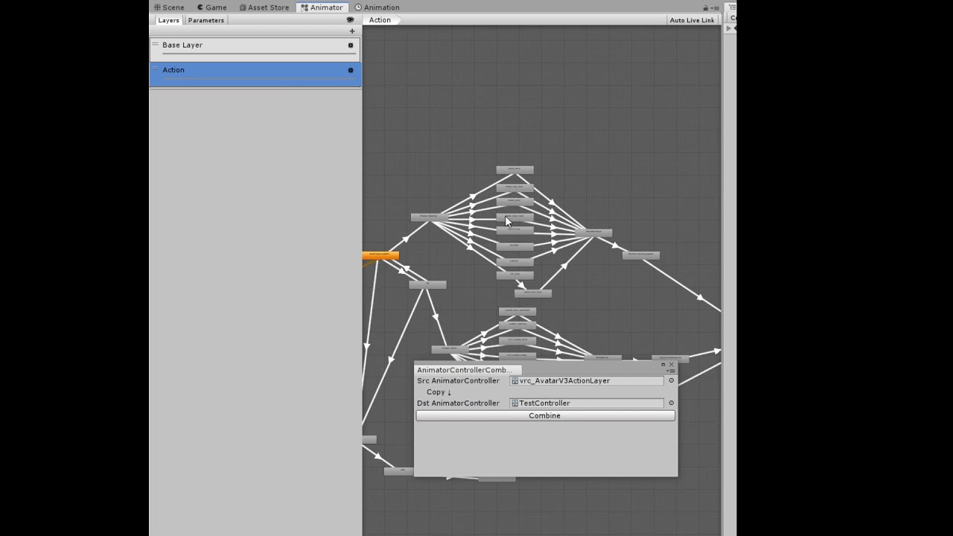Click the Action layer reorder handle

pyautogui.click(x=155, y=68)
